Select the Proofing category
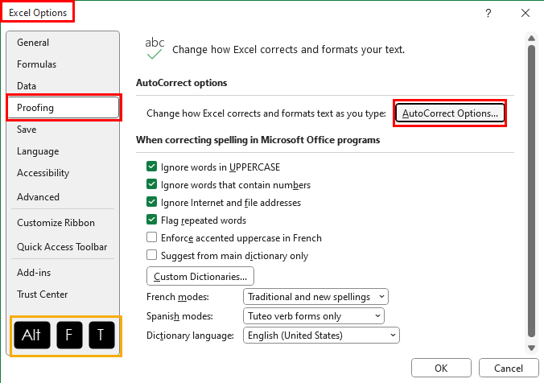 tap(64, 108)
